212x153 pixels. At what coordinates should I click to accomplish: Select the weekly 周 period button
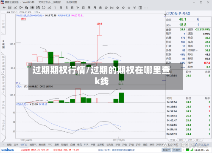pos(89,8)
